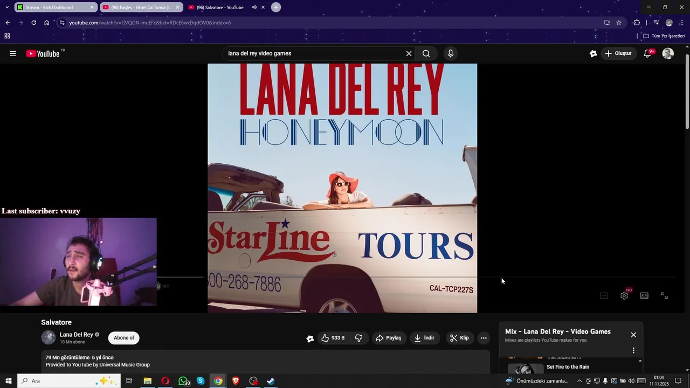The image size is (690, 388).
Task: Subscribe with the Abone ol button
Action: point(123,338)
